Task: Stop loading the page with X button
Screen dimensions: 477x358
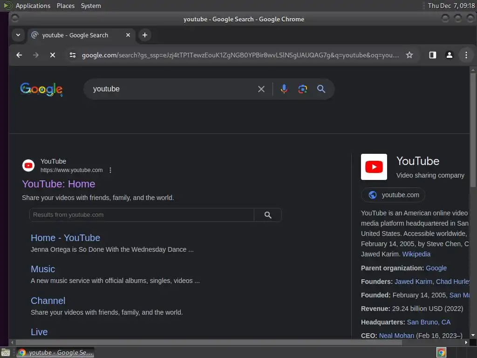Action: [x=53, y=55]
